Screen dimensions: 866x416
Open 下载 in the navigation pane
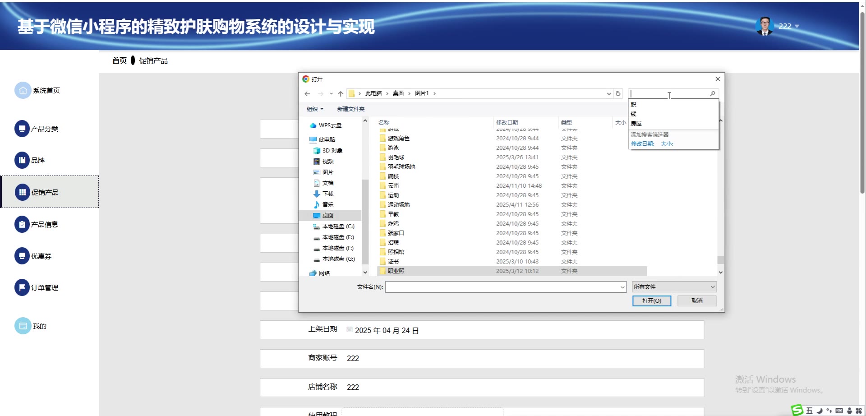pos(323,194)
